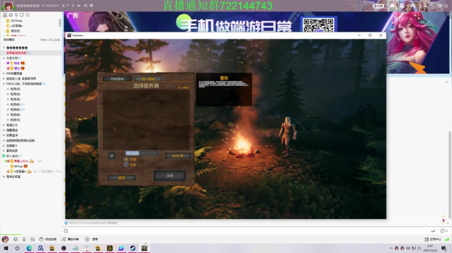Image resolution: width=452 pixels, height=253 pixels.
Task: Open the notification center icon on the taskbar
Action: [x=444, y=249]
